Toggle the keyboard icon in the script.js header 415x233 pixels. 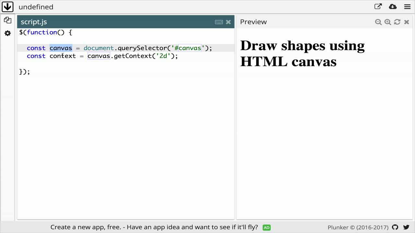(219, 22)
